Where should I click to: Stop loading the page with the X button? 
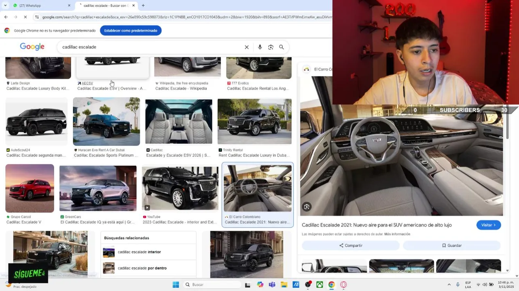tap(25, 17)
